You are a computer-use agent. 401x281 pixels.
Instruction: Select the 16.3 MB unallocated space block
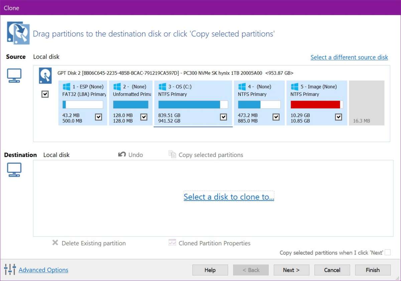pos(367,103)
